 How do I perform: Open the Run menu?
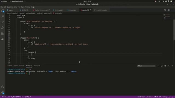point(22,7)
